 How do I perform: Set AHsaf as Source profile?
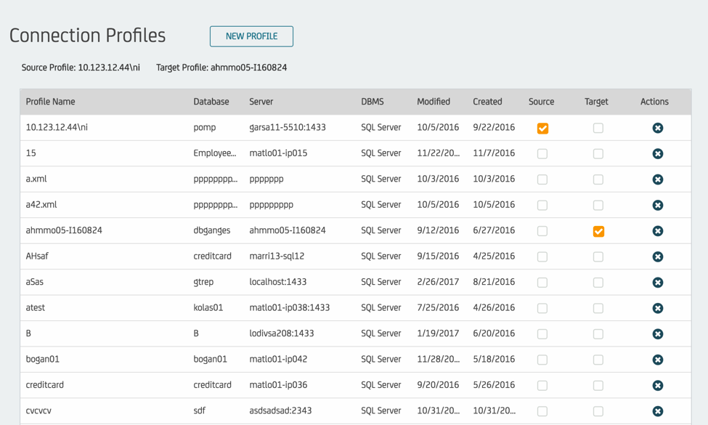[x=542, y=257]
